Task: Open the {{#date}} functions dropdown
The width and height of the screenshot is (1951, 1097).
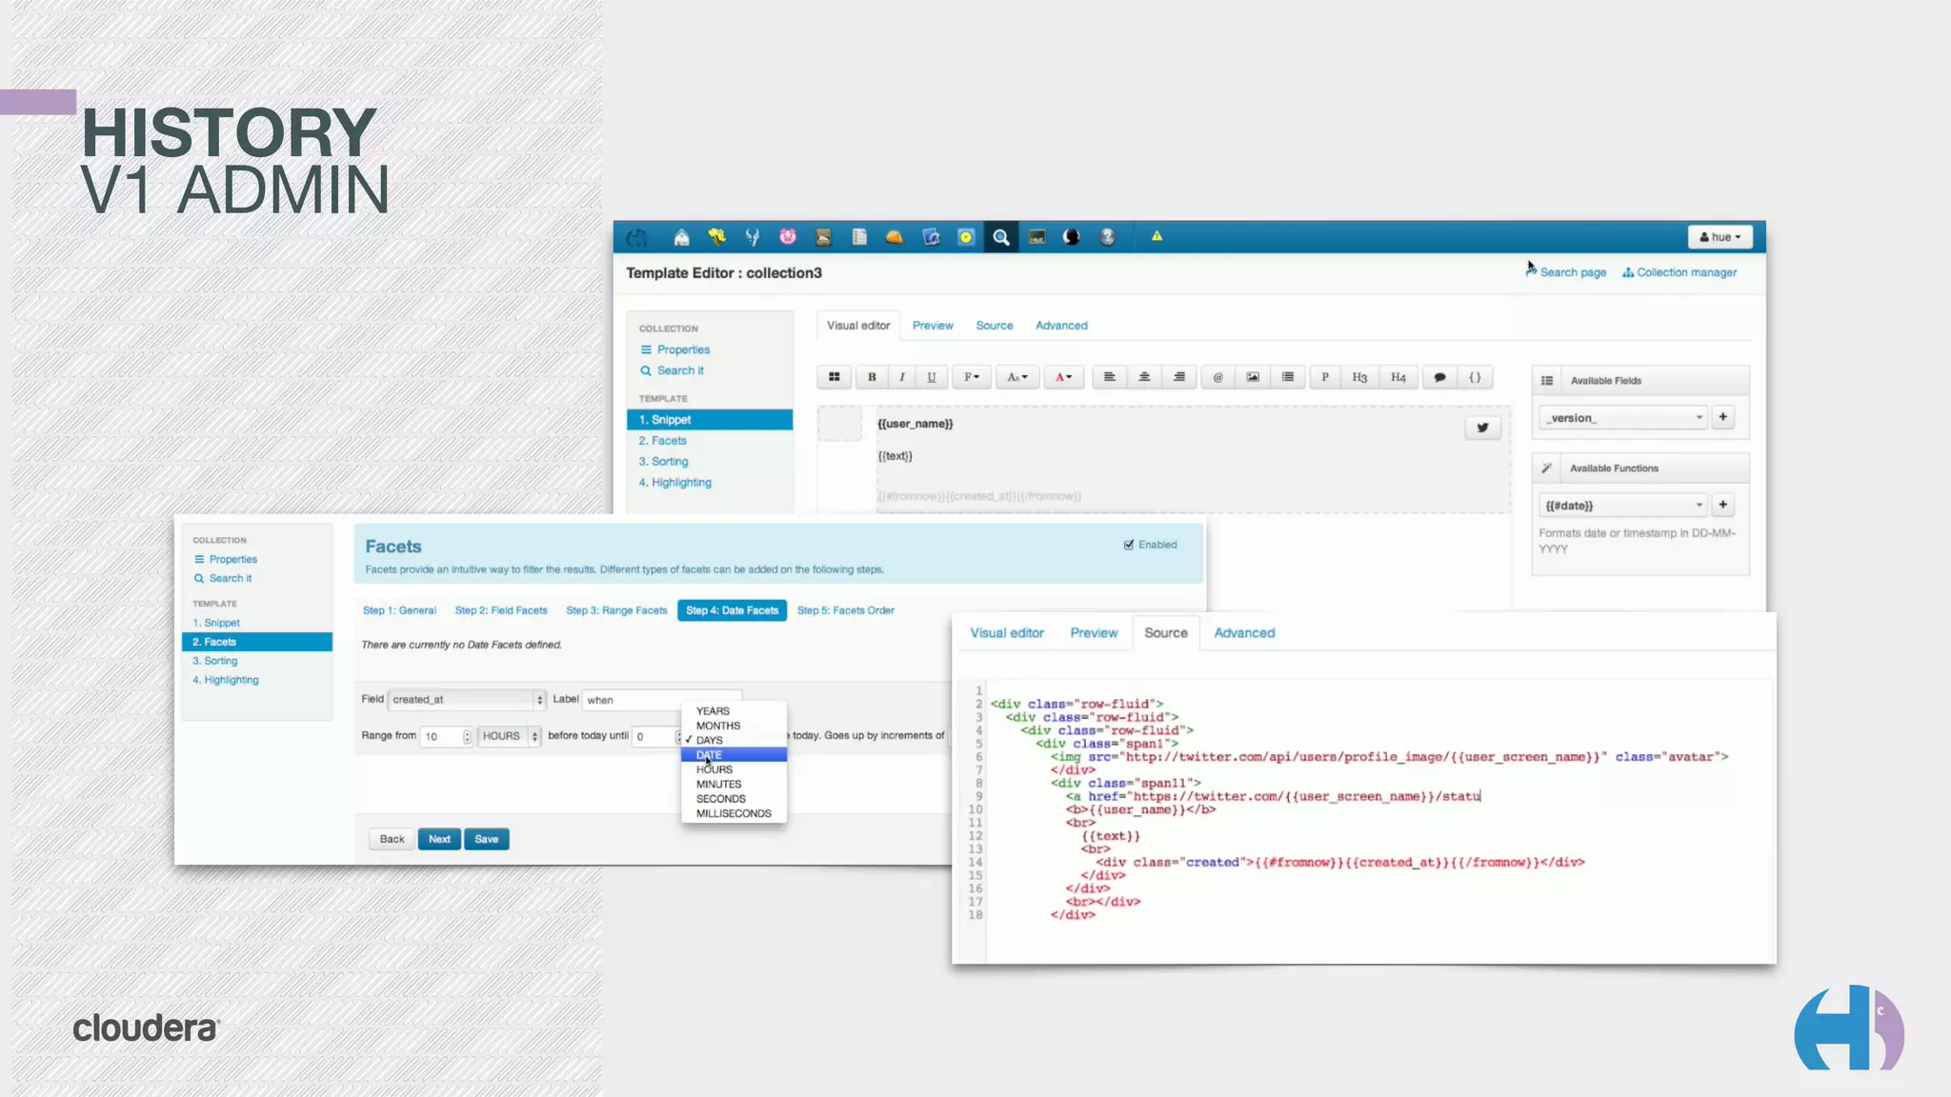Action: [x=1624, y=505]
